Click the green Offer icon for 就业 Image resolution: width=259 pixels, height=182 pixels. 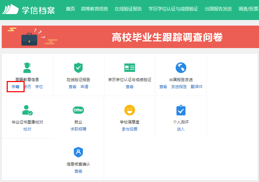(x=78, y=110)
